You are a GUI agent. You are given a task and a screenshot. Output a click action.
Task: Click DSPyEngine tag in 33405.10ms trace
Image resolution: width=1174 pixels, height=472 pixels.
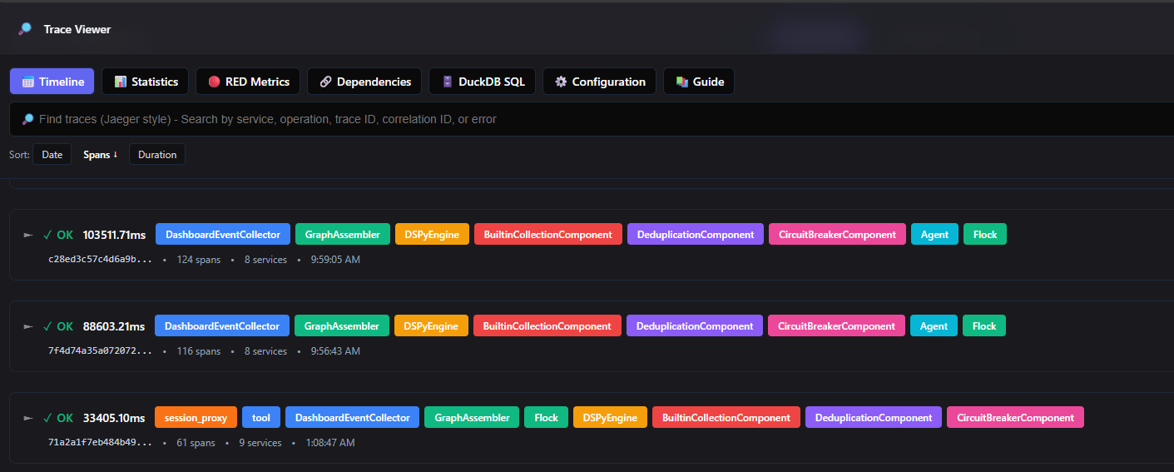(610, 418)
